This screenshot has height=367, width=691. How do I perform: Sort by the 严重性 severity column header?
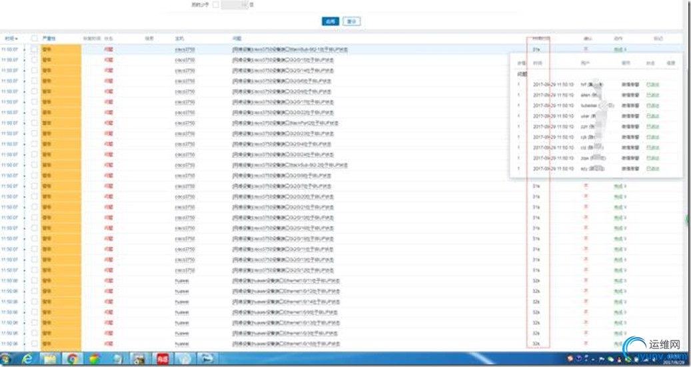49,39
